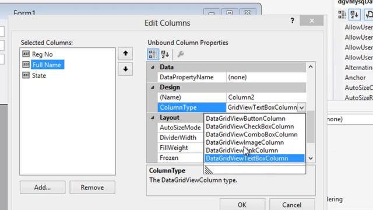The height and width of the screenshot is (210, 373).
Task: Click the Remove button
Action: pos(92,187)
